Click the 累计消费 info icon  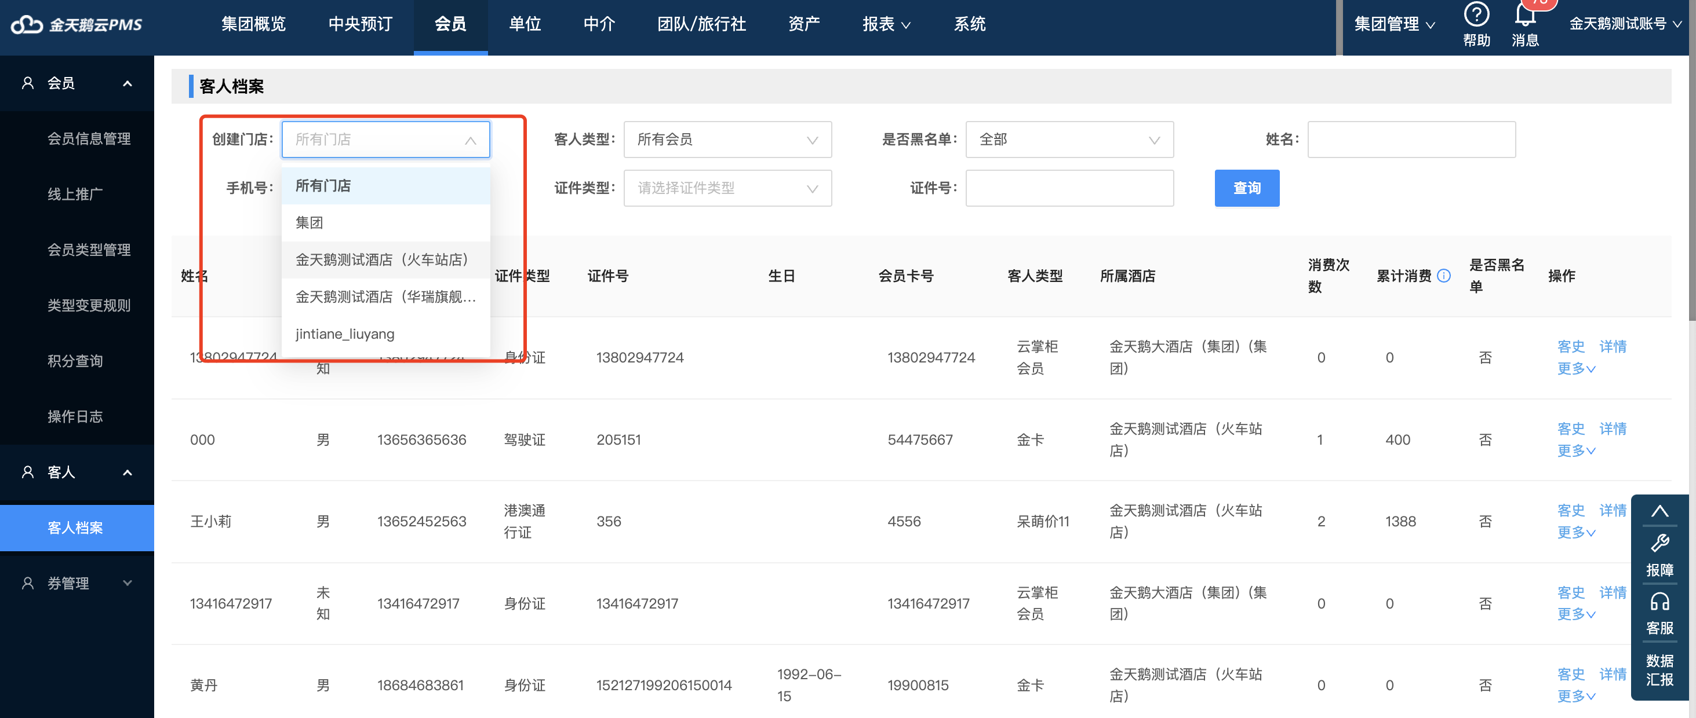click(x=1444, y=276)
